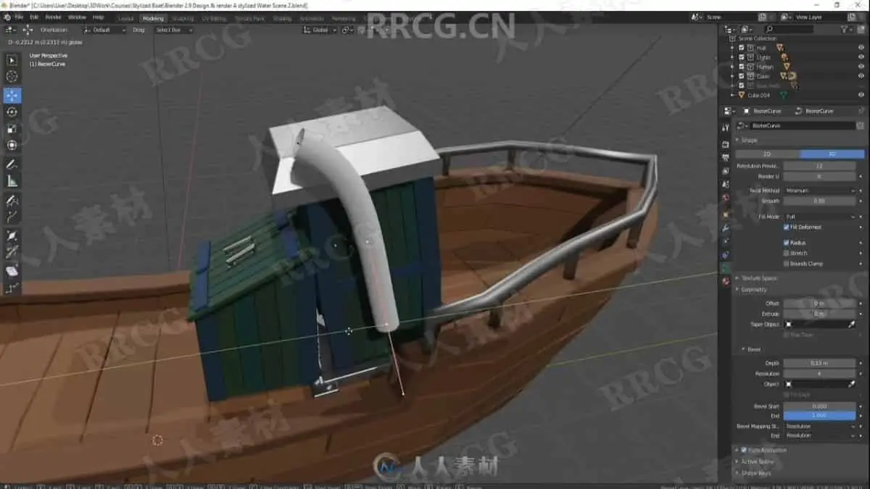870x489 pixels.
Task: Switch to the Layout workspace tab
Action: pyautogui.click(x=125, y=18)
